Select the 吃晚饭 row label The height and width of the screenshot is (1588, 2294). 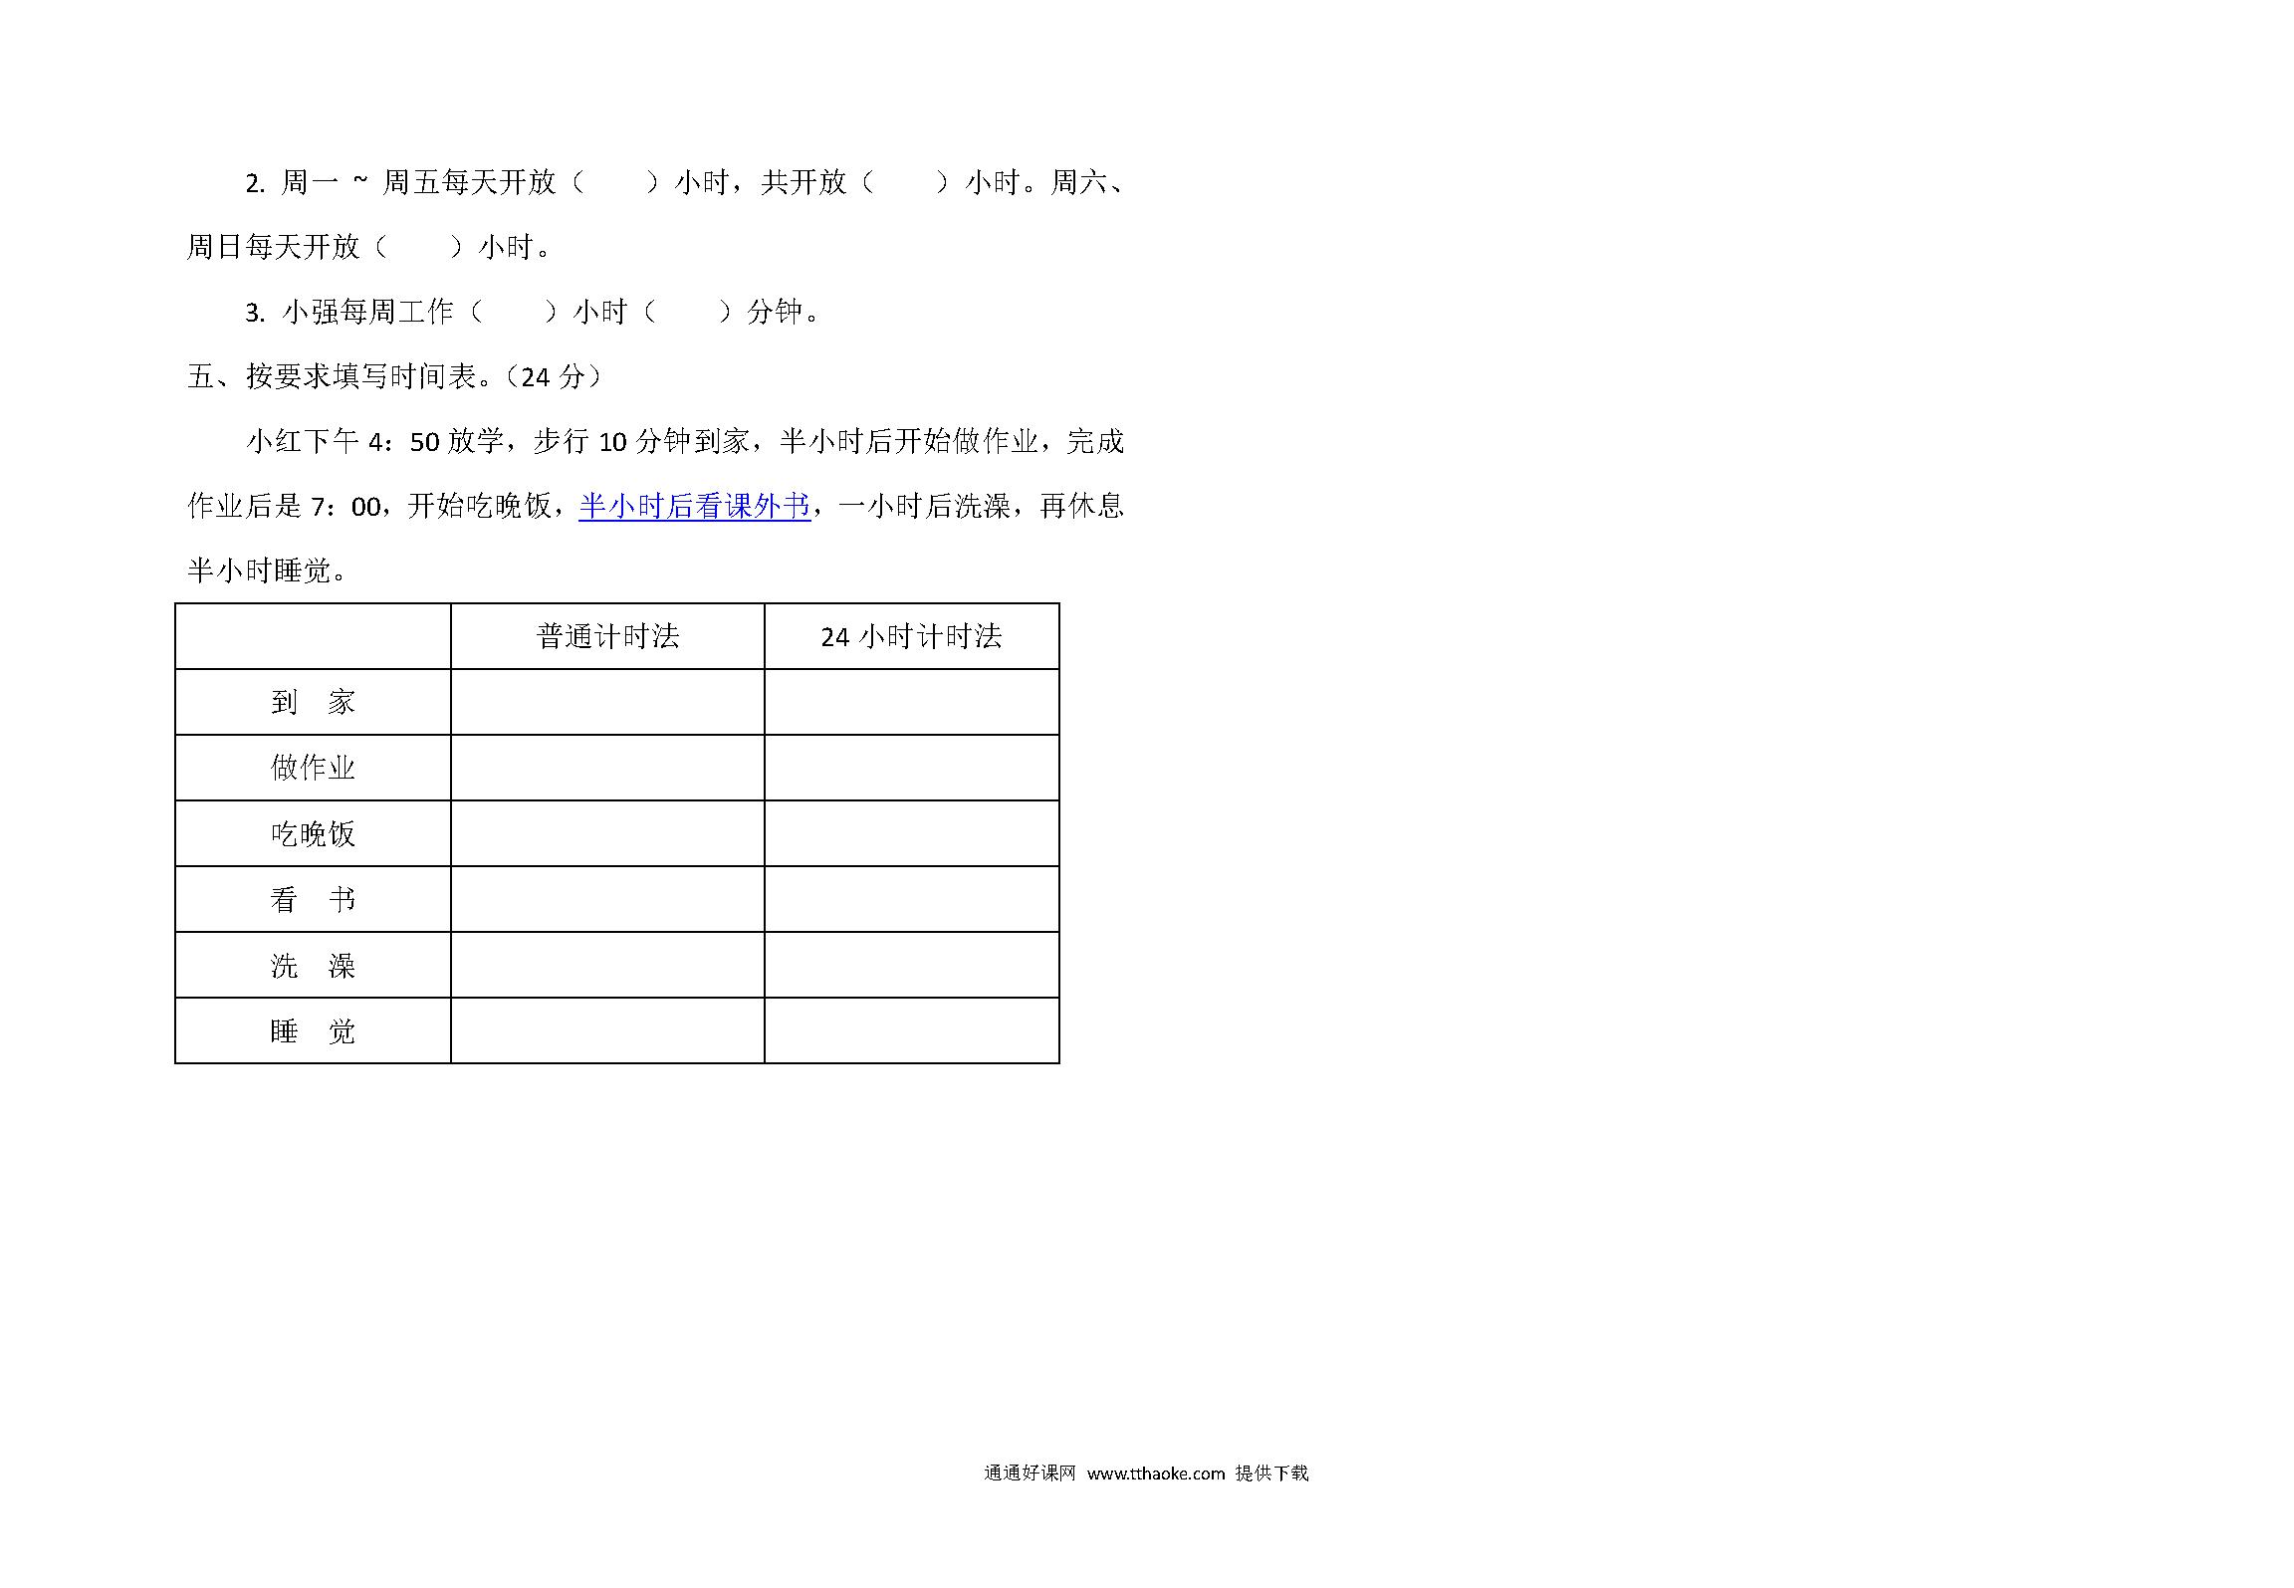coord(313,833)
